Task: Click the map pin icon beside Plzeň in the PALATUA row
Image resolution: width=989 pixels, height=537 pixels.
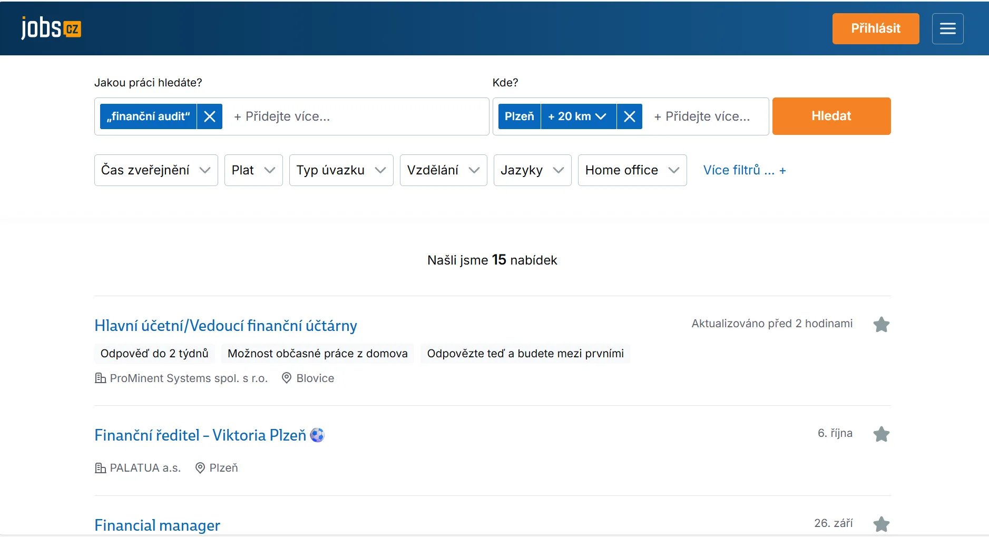Action: 200,468
